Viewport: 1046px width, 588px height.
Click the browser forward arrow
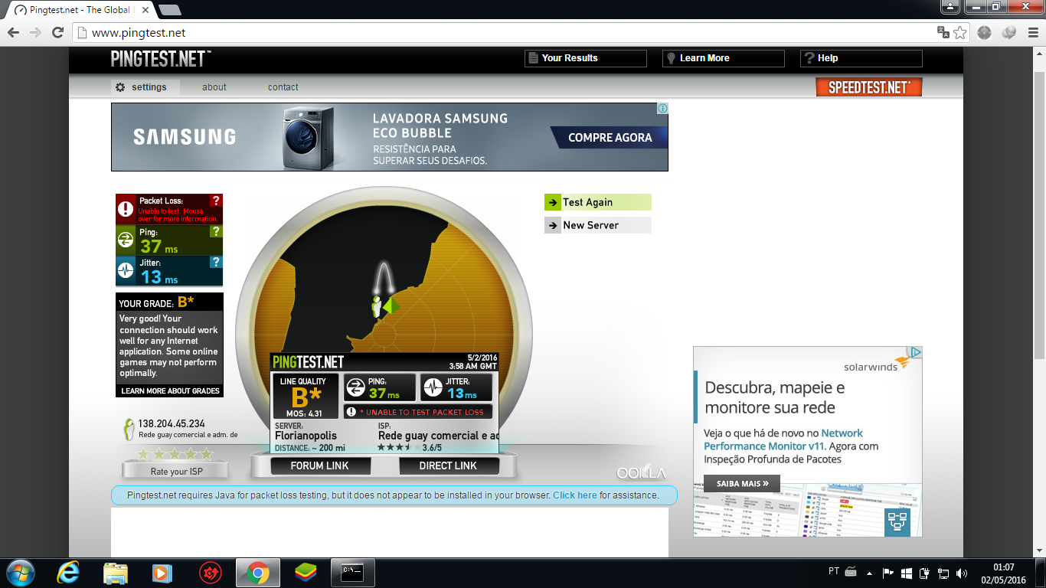(x=35, y=32)
